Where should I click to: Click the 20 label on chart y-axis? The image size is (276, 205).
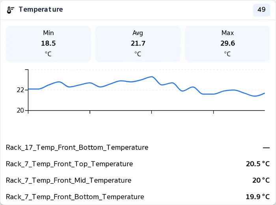(20, 110)
